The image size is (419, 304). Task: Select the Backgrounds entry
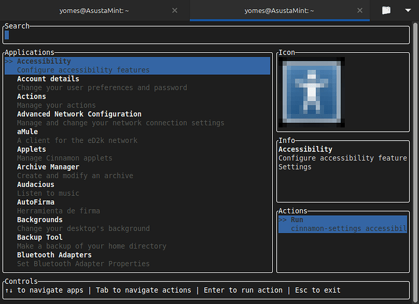click(40, 219)
